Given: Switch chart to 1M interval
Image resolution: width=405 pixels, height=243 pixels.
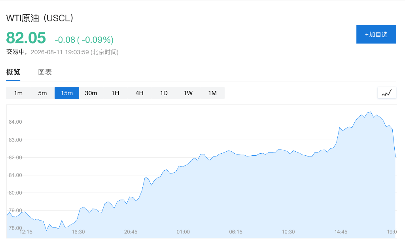Looking at the screenshot, I should point(212,93).
